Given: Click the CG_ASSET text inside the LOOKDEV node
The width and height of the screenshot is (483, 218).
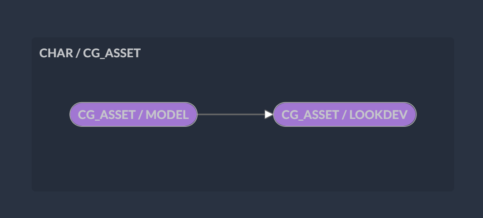Looking at the screenshot, I should [x=310, y=115].
